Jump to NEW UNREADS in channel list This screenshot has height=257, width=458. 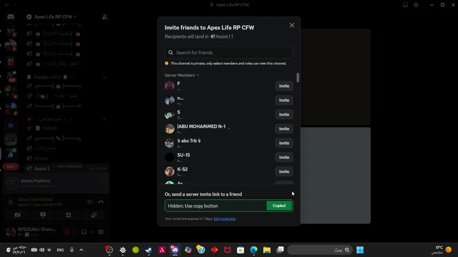(67, 166)
